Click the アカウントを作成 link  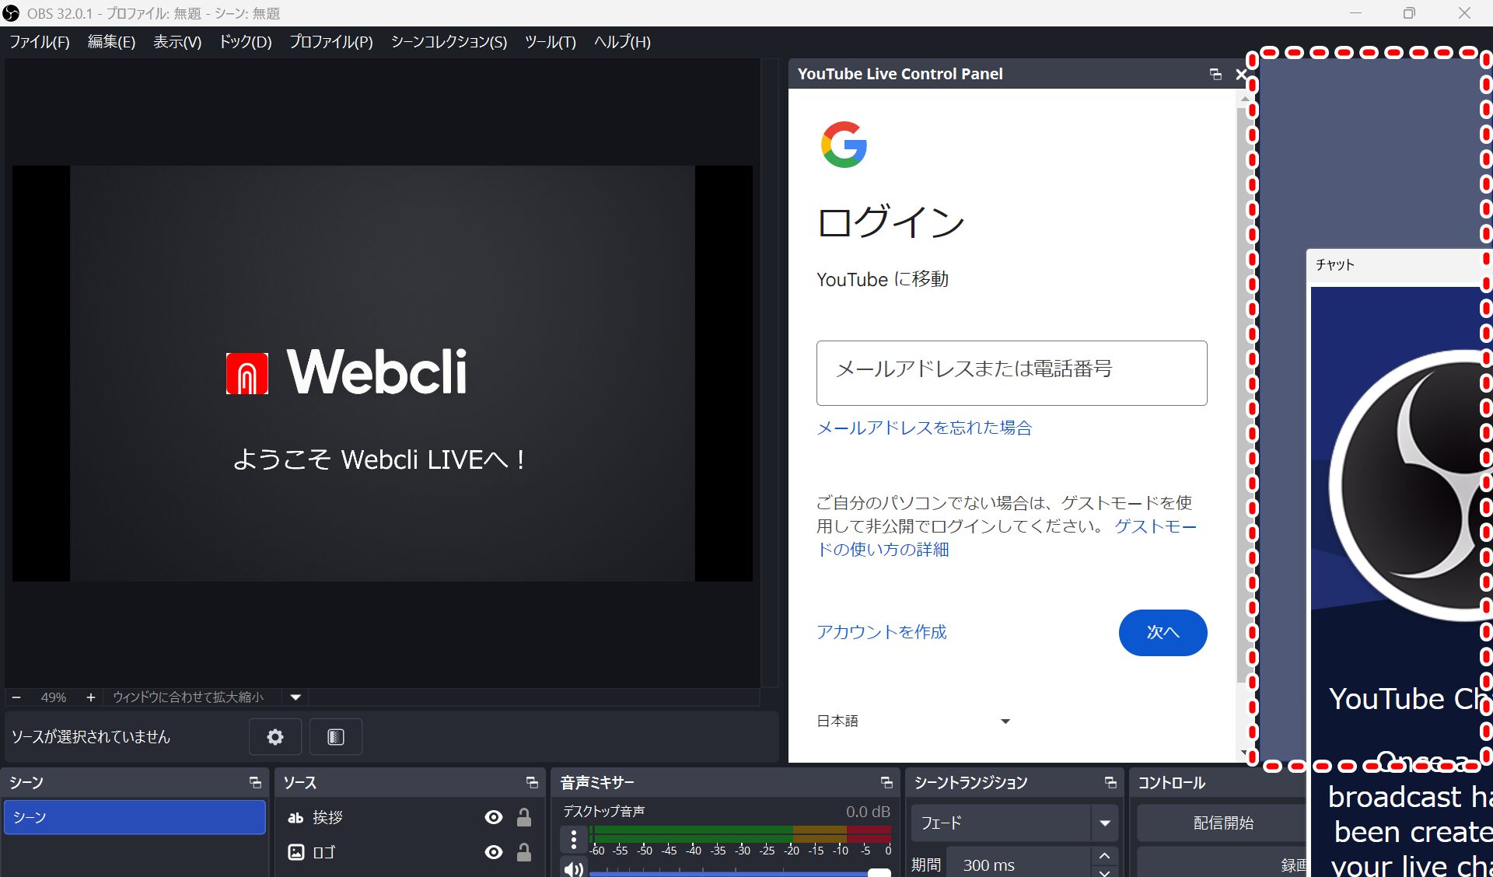tap(882, 632)
